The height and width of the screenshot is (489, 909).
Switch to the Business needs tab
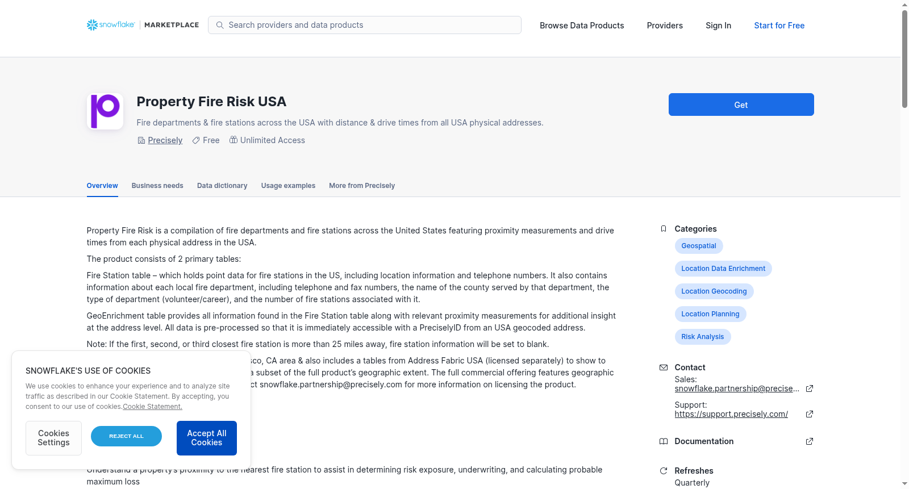[157, 186]
